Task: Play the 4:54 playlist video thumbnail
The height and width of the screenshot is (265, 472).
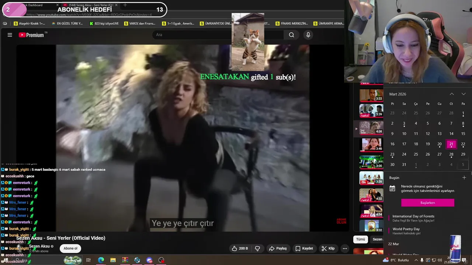Action: (371, 211)
